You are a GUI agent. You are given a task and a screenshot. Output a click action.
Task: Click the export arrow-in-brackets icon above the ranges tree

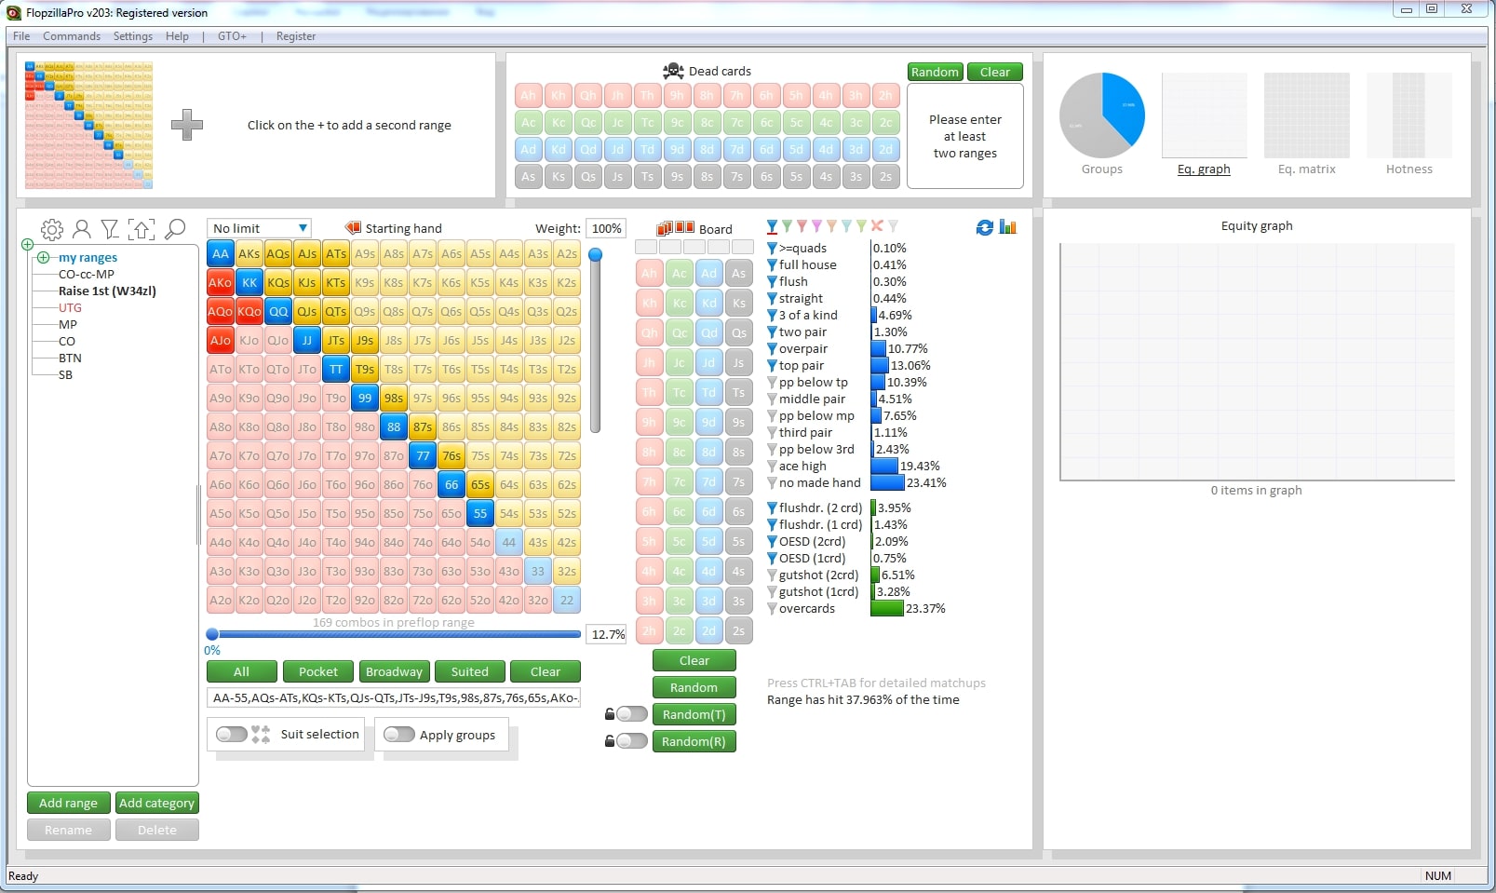pos(142,229)
